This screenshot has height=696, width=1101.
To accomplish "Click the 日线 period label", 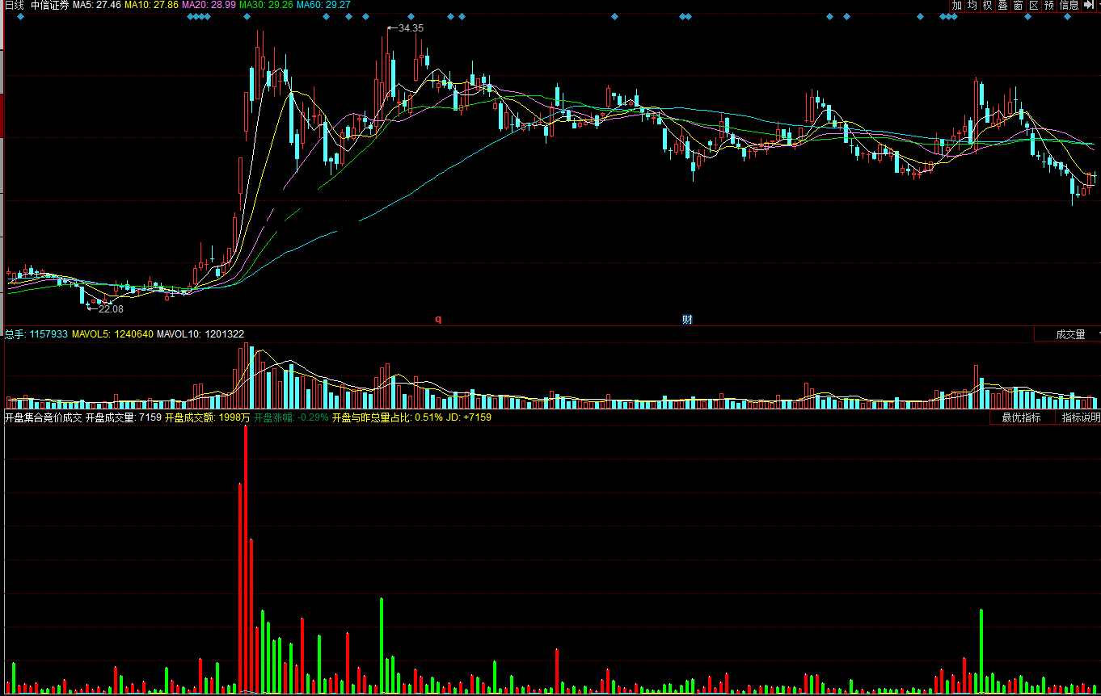I will pos(14,5).
